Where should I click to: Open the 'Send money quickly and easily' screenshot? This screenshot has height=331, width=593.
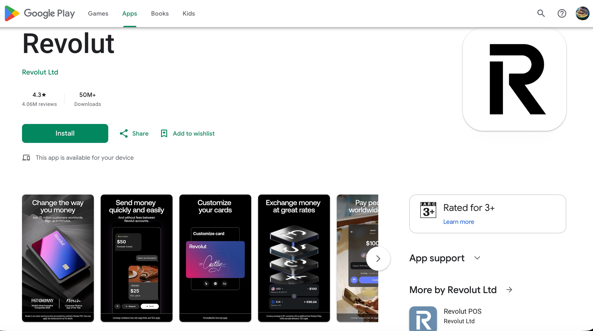tap(136, 258)
